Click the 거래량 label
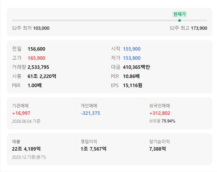 [x=19, y=67]
